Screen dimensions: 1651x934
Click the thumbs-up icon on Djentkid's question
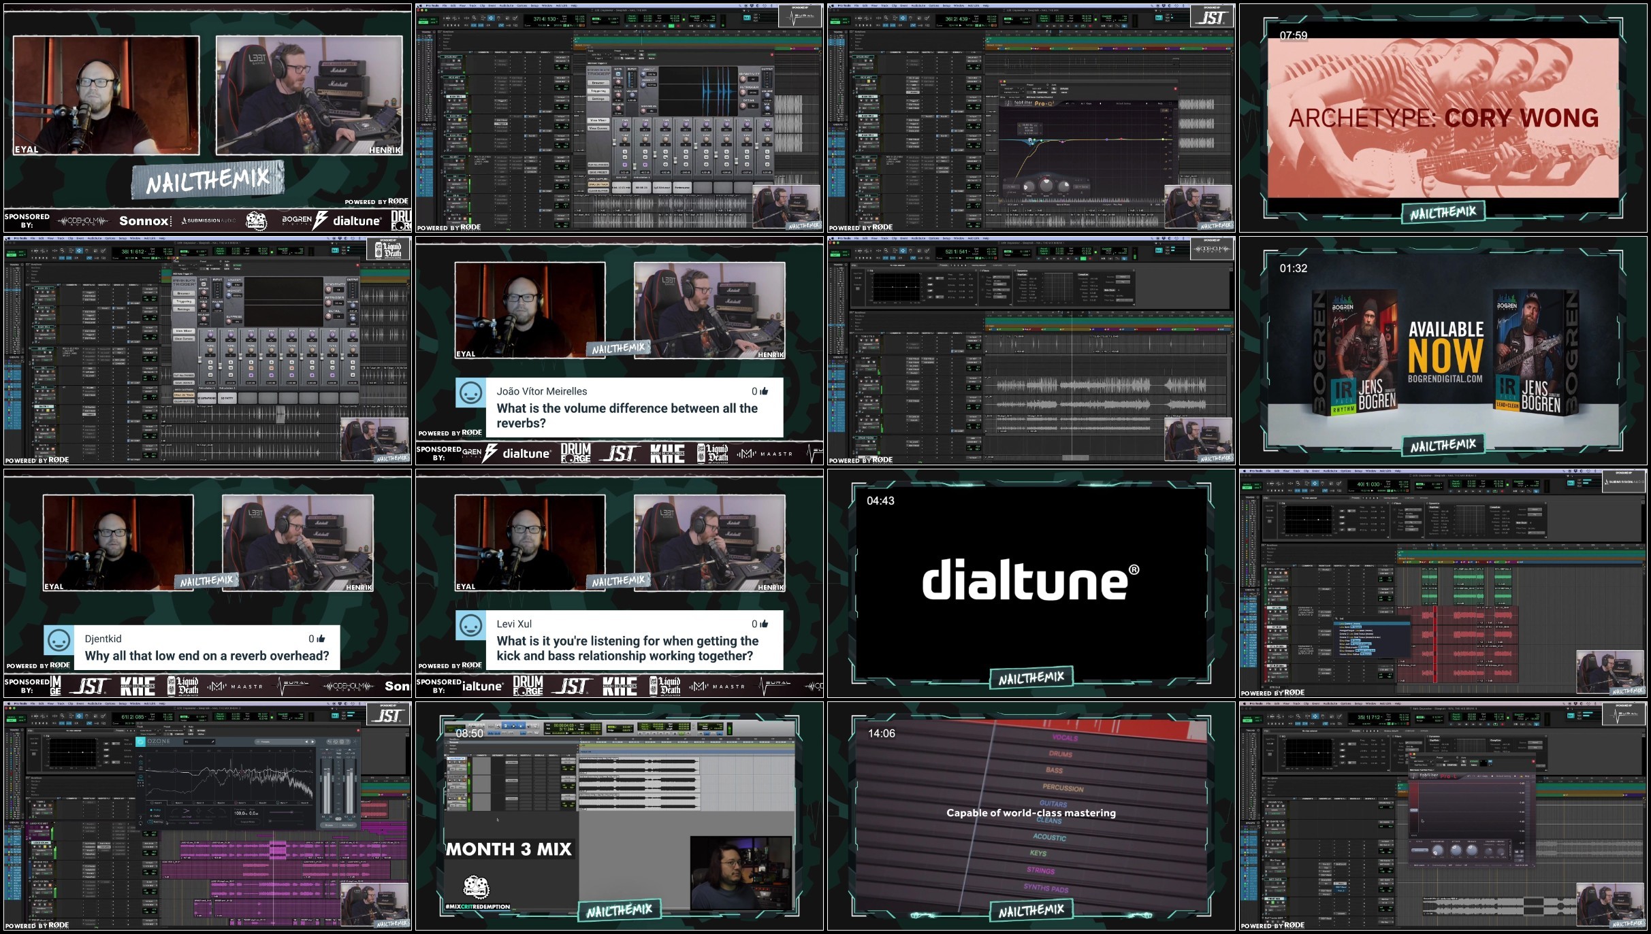click(321, 639)
